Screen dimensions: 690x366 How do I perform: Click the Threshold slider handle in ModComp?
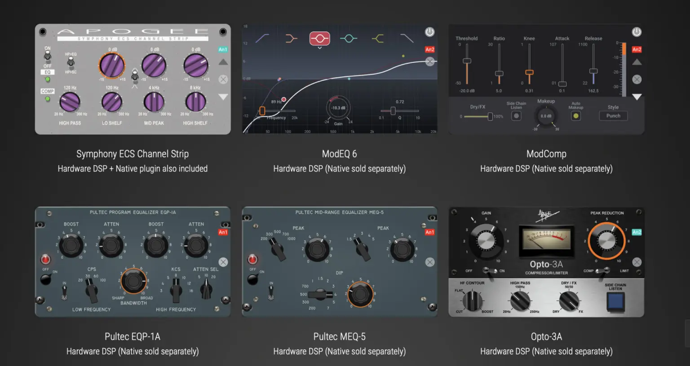[467, 61]
